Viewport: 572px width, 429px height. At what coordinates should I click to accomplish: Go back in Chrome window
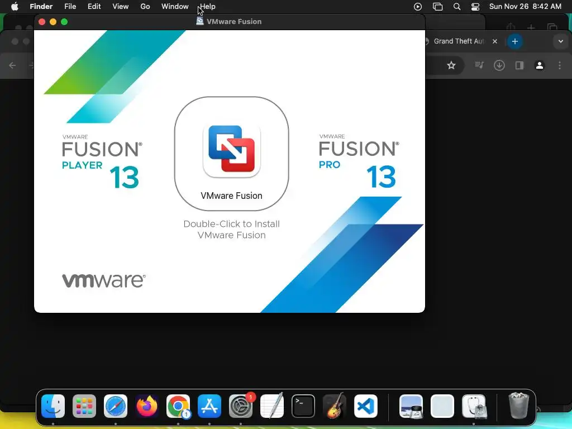coord(12,65)
